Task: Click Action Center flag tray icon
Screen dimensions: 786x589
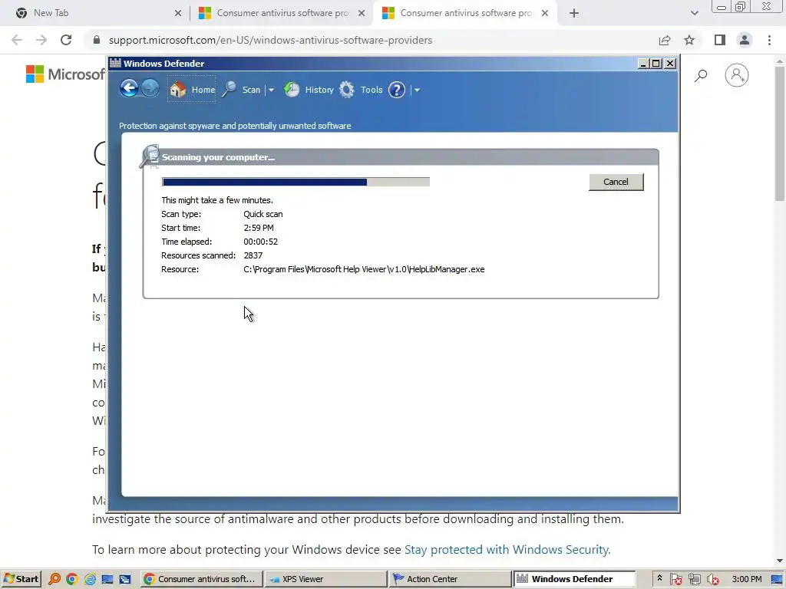Action: 675,579
